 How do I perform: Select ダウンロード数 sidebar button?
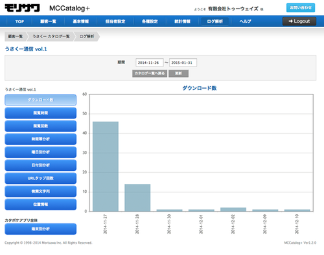click(41, 100)
